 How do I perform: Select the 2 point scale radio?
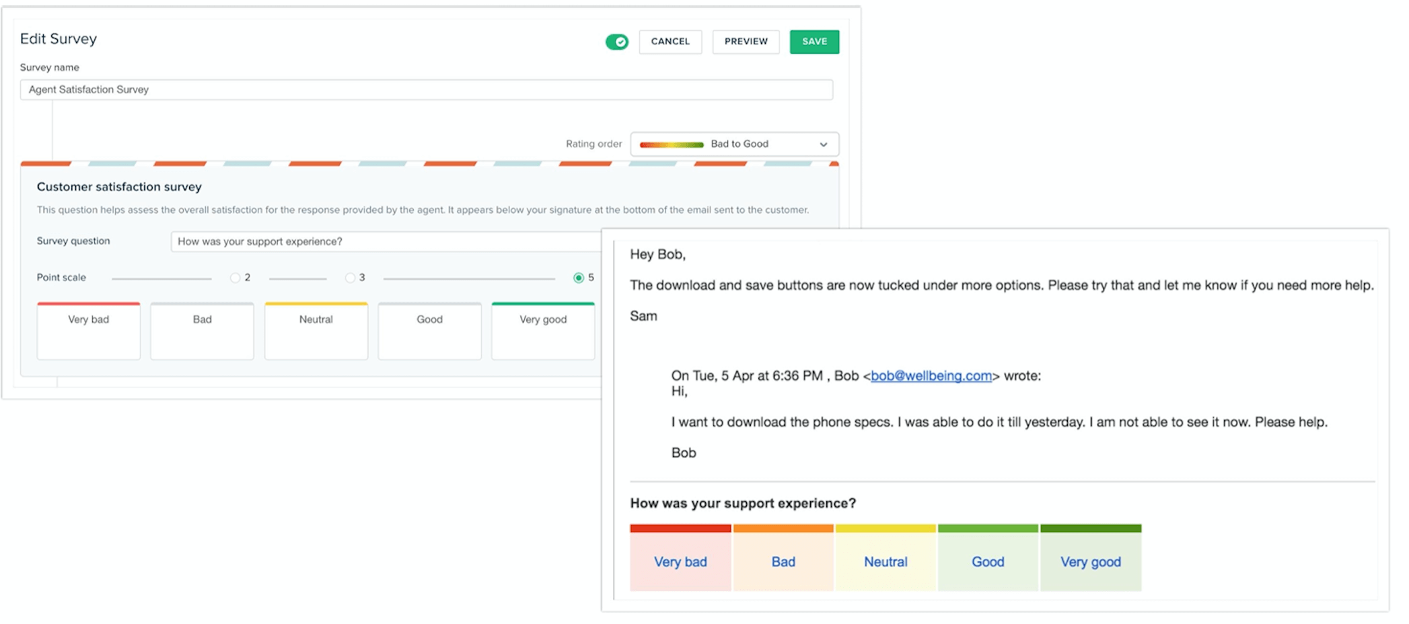tap(235, 278)
